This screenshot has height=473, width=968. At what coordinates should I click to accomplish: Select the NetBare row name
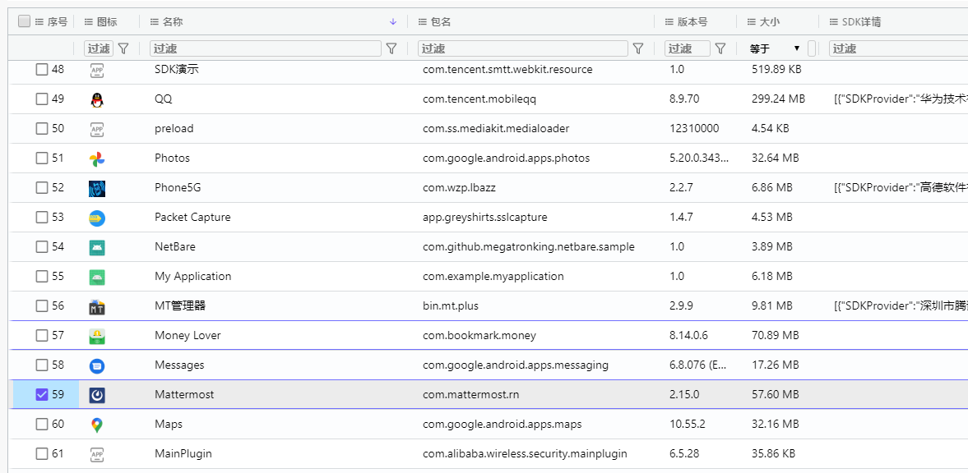tap(175, 247)
